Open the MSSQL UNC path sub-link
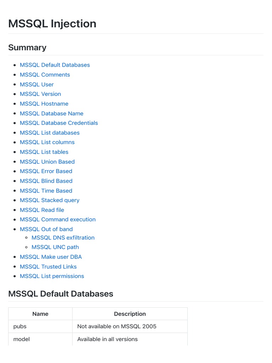The height and width of the screenshot is (363, 272). [55, 247]
